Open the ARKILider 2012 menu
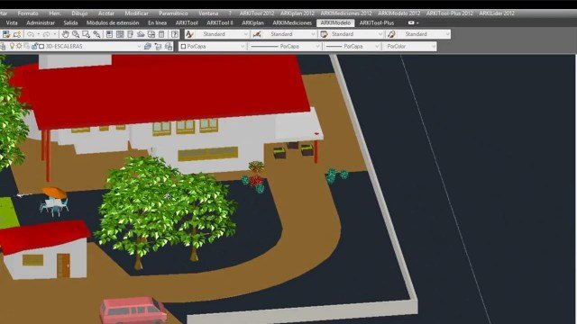Screen dimensions: 577x324 (x=497, y=13)
